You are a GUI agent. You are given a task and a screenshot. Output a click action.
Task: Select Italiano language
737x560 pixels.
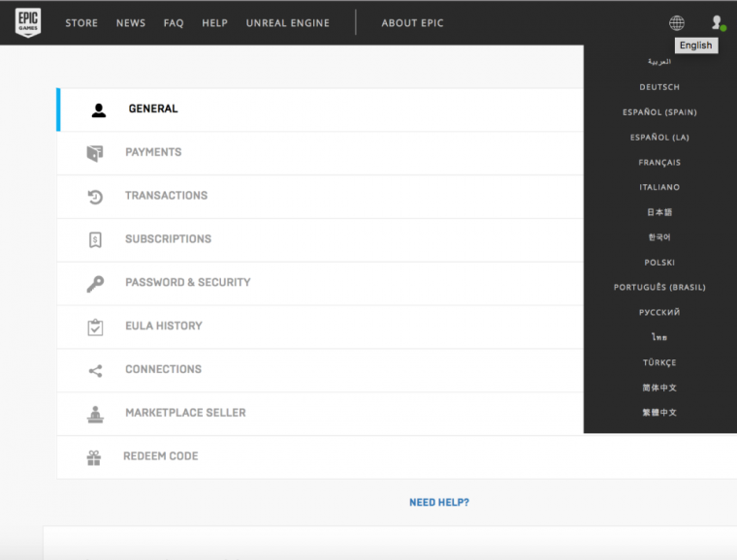point(659,187)
